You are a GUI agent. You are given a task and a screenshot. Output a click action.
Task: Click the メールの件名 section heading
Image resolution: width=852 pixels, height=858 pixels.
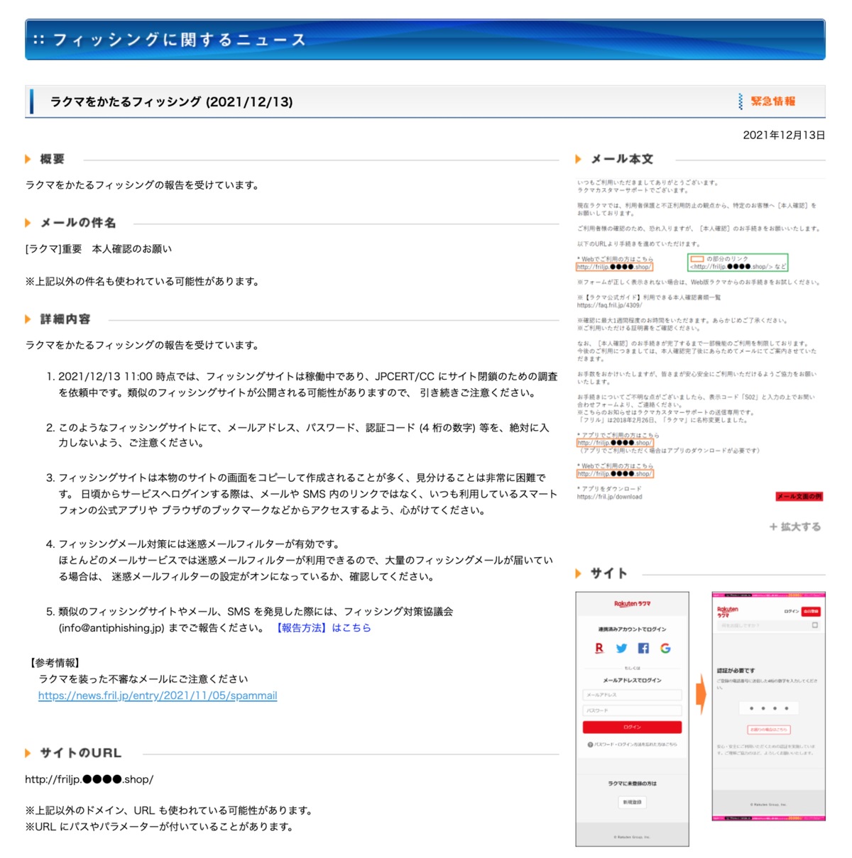pyautogui.click(x=78, y=223)
